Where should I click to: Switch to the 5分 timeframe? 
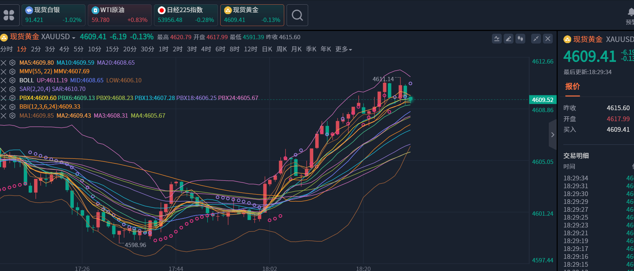coord(79,49)
